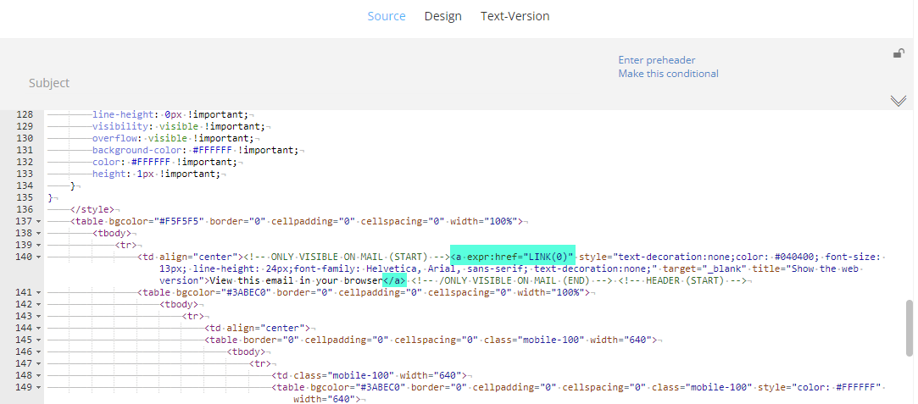Collapse the tr fold at line 139
This screenshot has height=404, width=918.
pos(40,245)
